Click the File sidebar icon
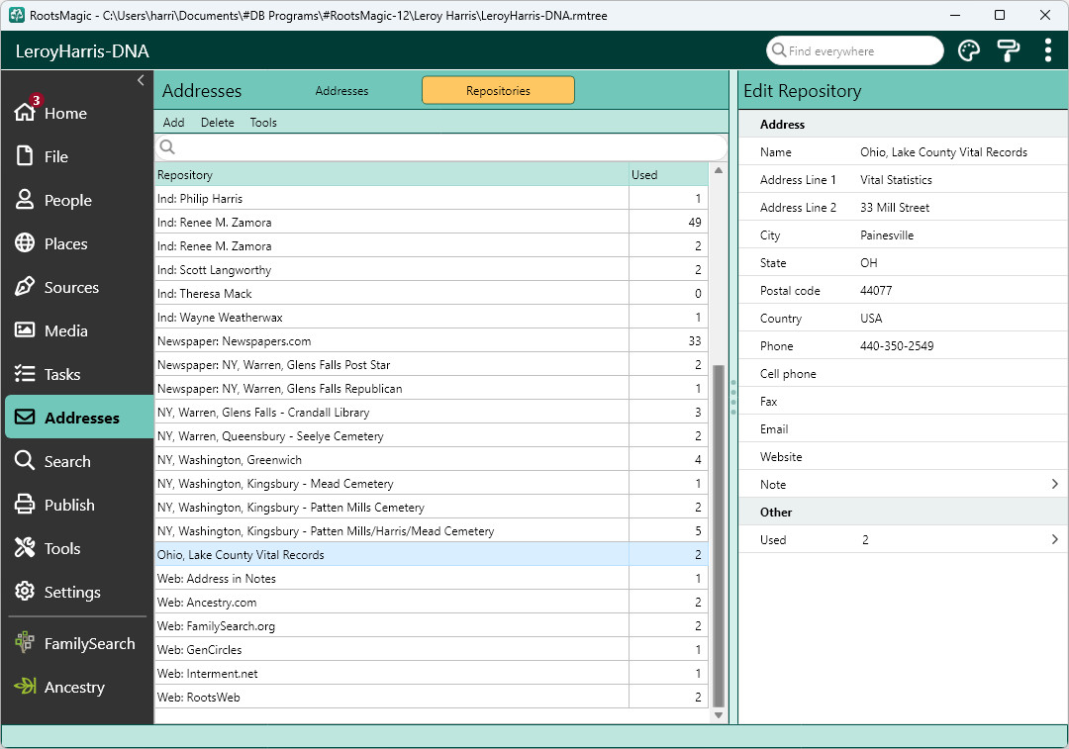Viewport: 1069px width, 749px height. 25,156
